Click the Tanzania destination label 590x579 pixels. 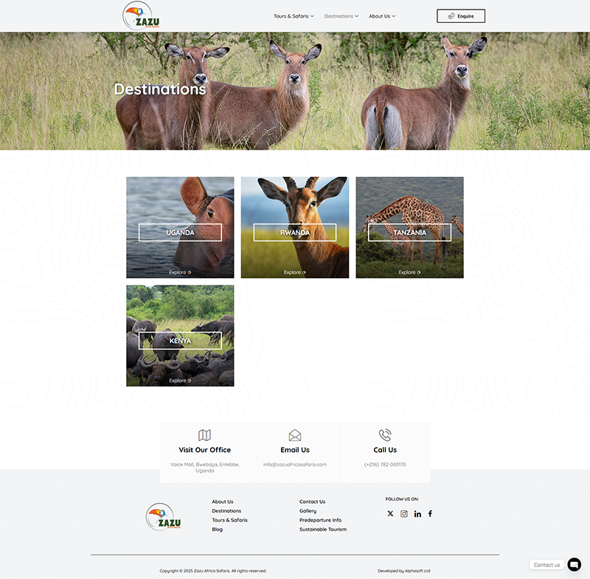click(409, 232)
